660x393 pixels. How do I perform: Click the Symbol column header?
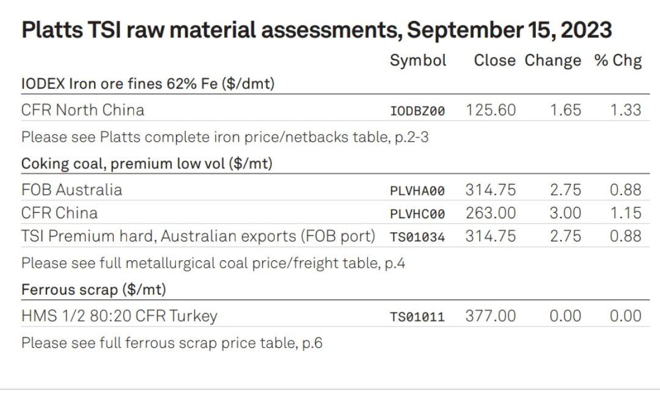[418, 61]
